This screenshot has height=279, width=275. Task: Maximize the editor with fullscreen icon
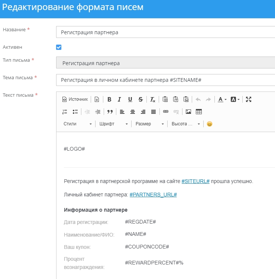(x=249, y=99)
